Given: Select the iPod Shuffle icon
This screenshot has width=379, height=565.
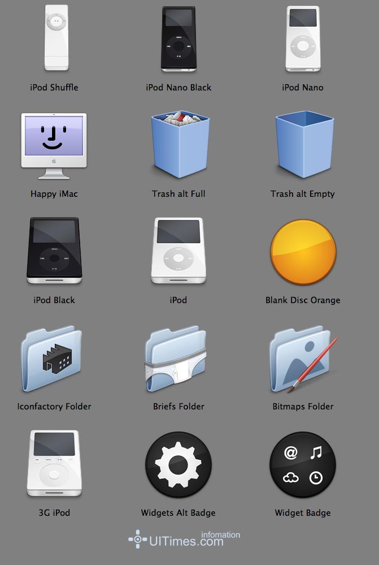Looking at the screenshot, I should pos(56,38).
